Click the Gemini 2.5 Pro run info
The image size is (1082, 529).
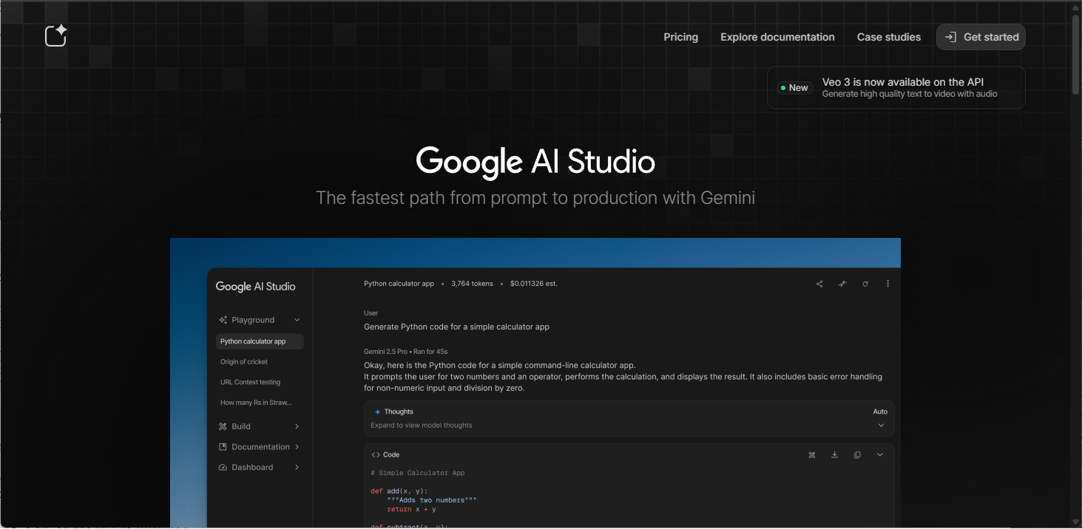point(405,352)
